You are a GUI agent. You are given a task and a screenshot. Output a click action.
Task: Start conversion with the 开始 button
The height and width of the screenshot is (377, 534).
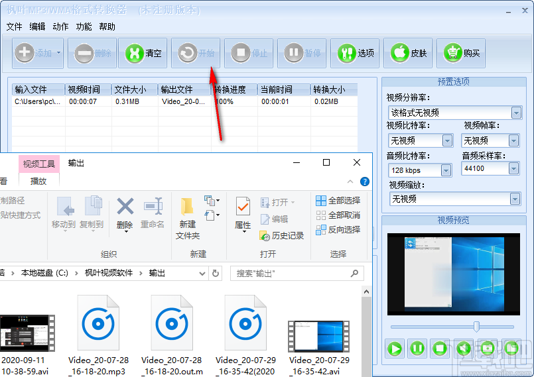tap(196, 53)
